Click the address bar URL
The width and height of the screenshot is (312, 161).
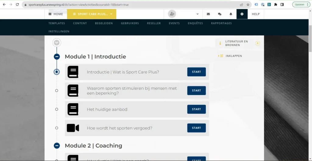pos(79,5)
